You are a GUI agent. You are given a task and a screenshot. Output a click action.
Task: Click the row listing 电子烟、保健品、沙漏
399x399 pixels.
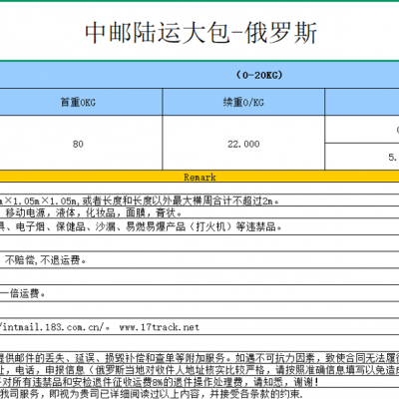[x=199, y=226]
